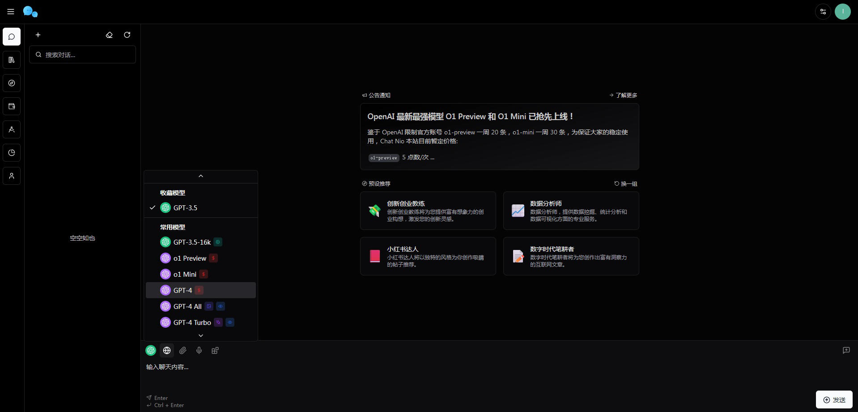
Task: Choose o1 Preview from the model list
Action: 190,258
